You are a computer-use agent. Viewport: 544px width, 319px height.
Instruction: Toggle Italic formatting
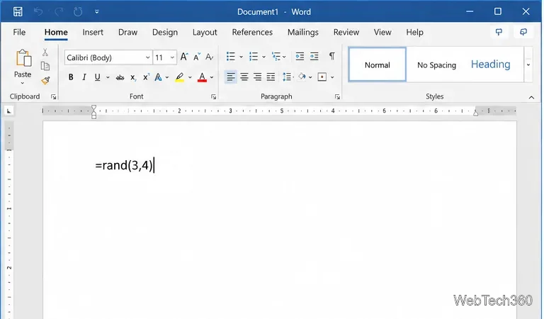pos(84,77)
